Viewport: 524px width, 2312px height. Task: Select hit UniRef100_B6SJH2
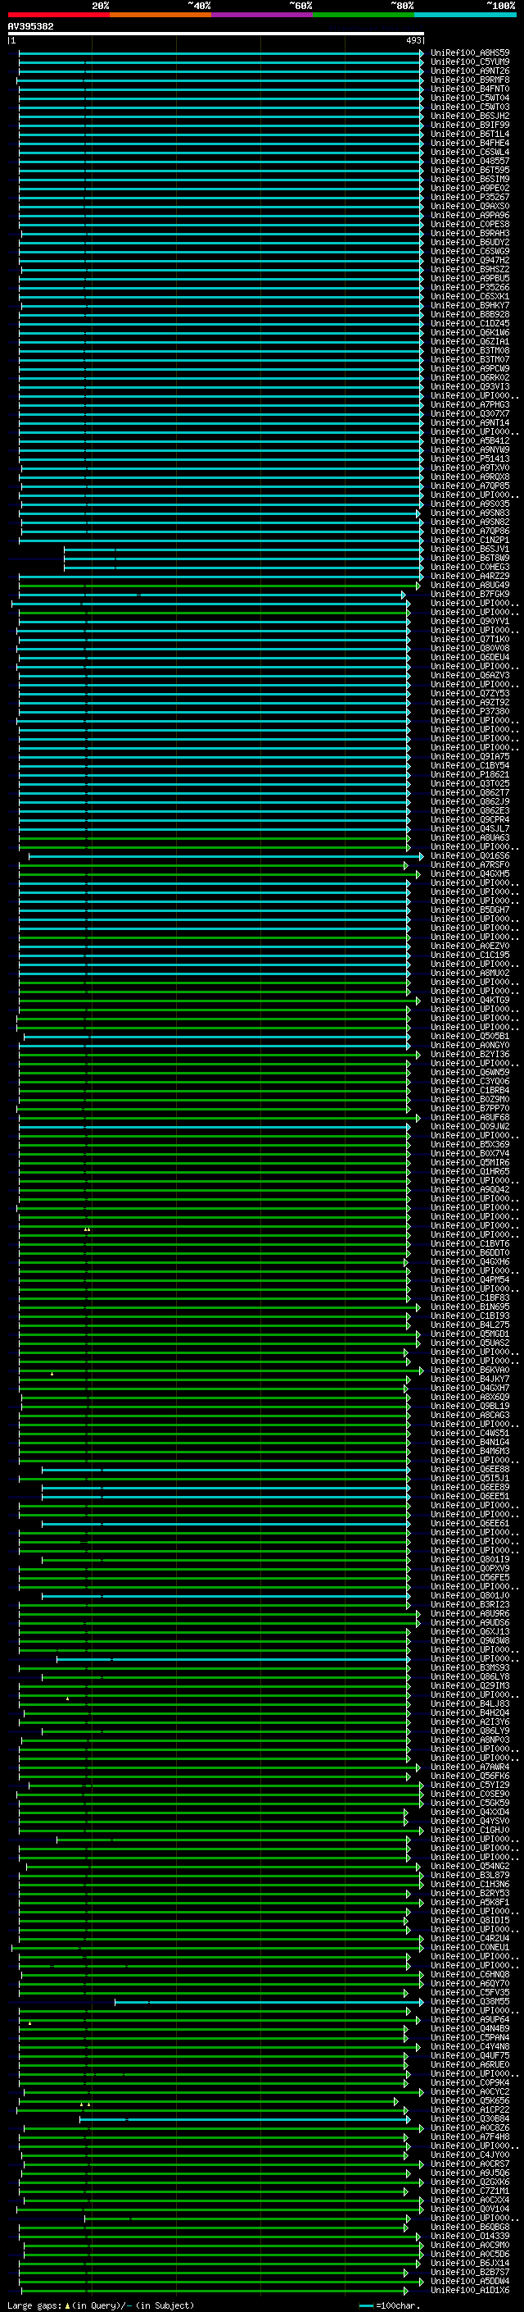[470, 116]
